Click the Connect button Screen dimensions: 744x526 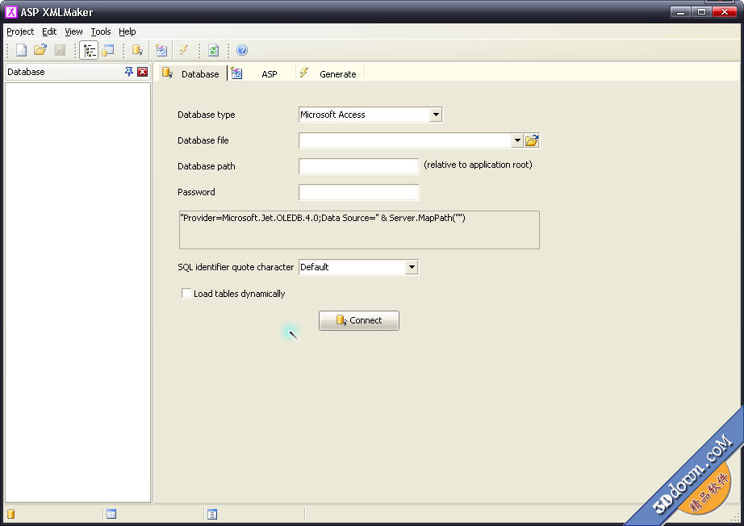click(x=359, y=320)
